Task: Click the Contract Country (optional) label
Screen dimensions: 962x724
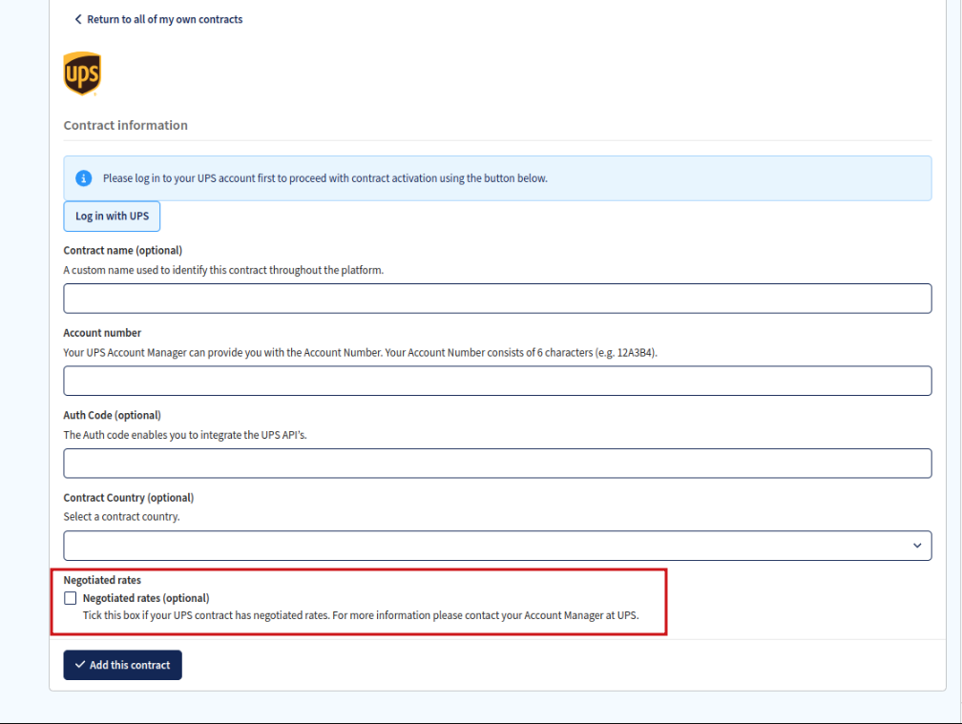Action: coord(129,498)
